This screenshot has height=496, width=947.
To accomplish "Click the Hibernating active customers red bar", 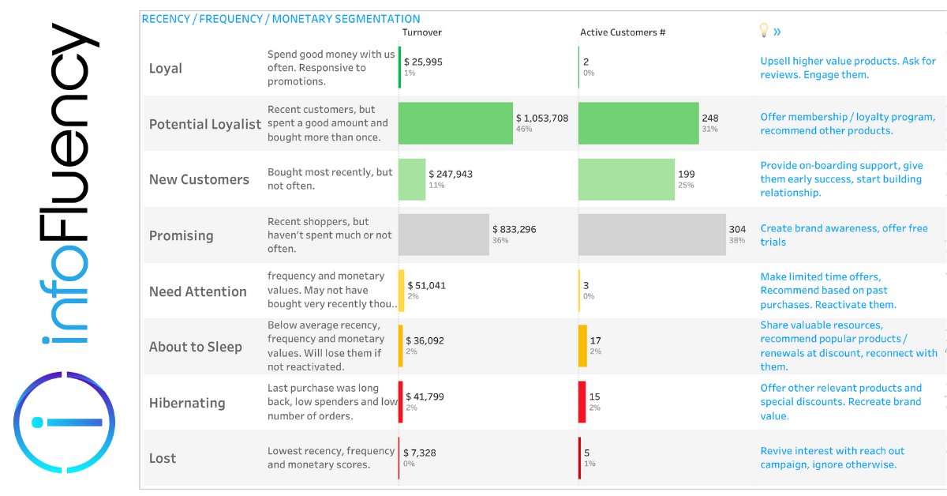I will [x=582, y=402].
